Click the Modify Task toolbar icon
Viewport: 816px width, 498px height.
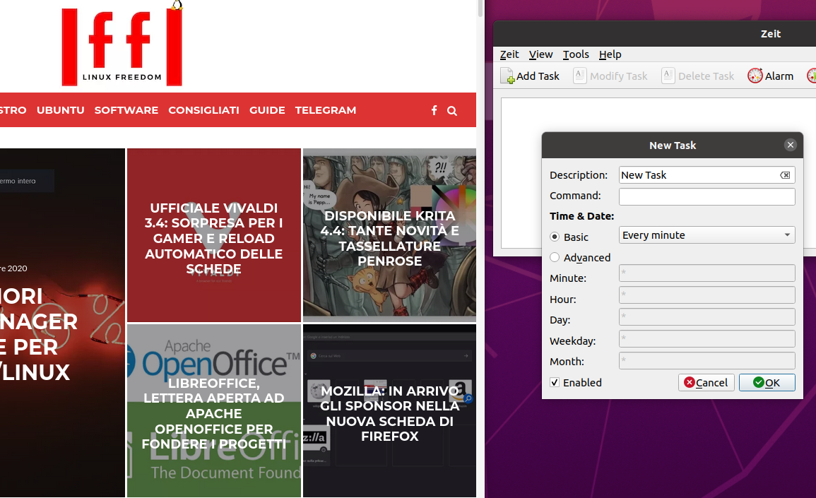(x=610, y=76)
